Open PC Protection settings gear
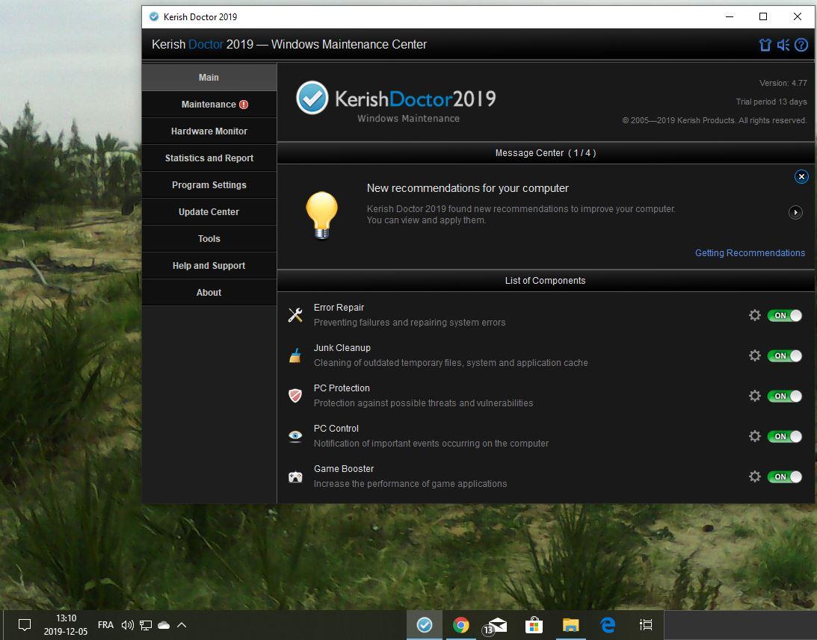Image resolution: width=817 pixels, height=640 pixels. (x=754, y=396)
